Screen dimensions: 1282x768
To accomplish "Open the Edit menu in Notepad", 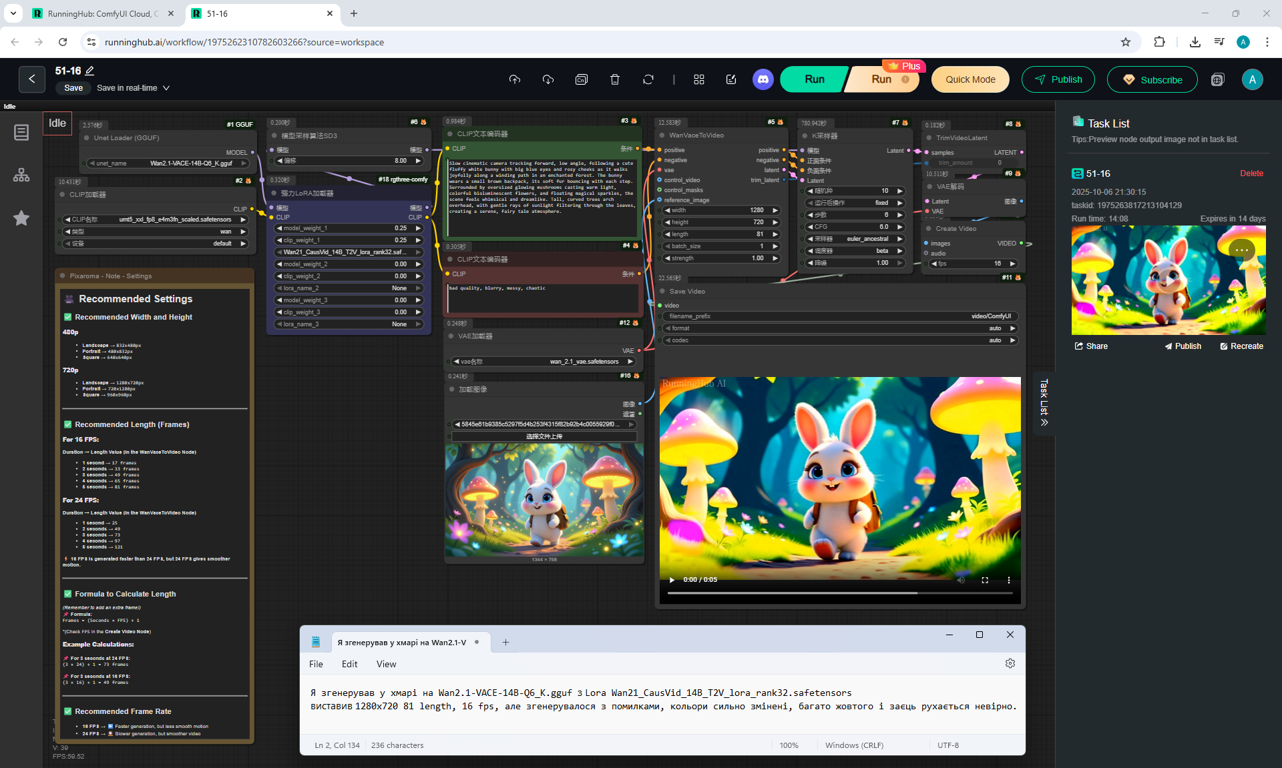I will point(349,664).
